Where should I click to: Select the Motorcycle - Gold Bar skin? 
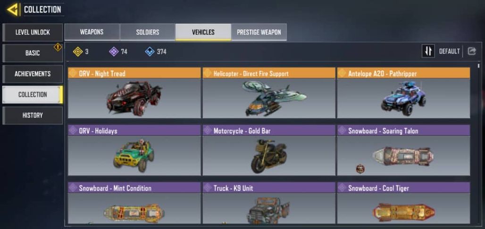pyautogui.click(x=269, y=150)
